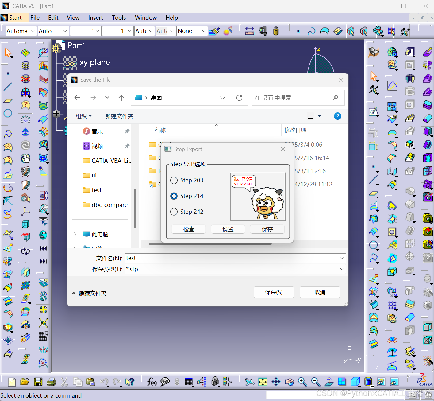This screenshot has height=401, width=434.
Task: Click the Undo icon in the standard toolbar
Action: click(104, 382)
